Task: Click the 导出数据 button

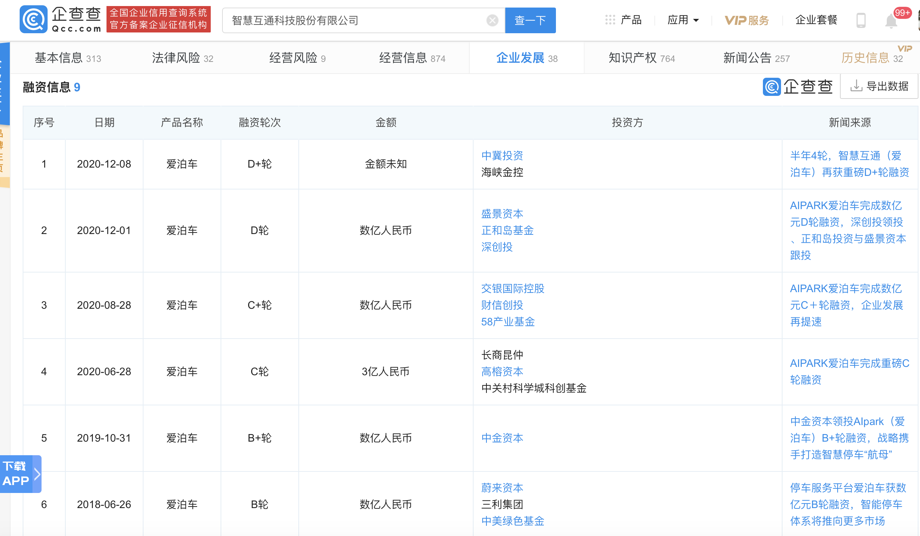Action: coord(879,86)
